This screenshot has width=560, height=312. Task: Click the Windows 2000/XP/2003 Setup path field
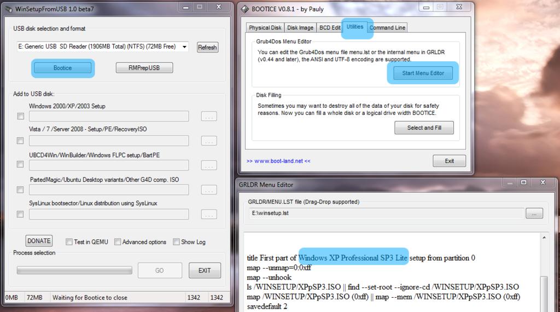(109, 116)
